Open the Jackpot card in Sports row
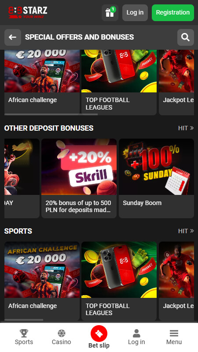 176,281
